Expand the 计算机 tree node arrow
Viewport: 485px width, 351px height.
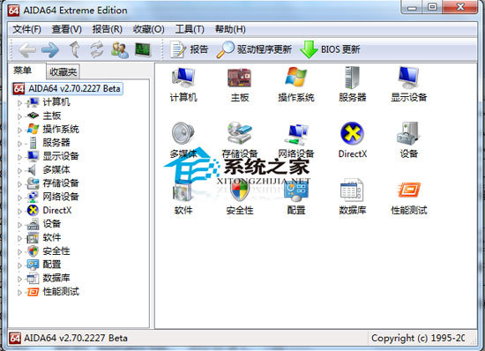pos(19,103)
